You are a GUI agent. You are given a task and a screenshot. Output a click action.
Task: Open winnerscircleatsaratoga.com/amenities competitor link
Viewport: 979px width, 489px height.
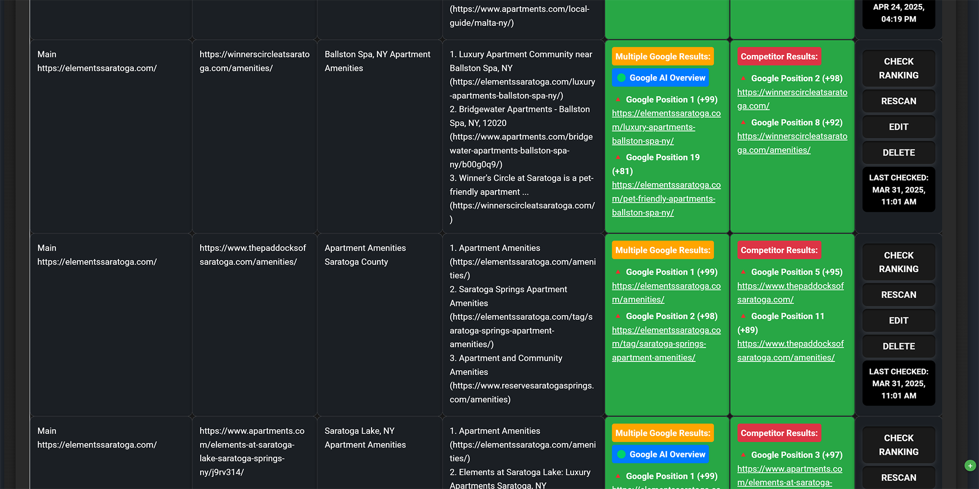tap(792, 143)
